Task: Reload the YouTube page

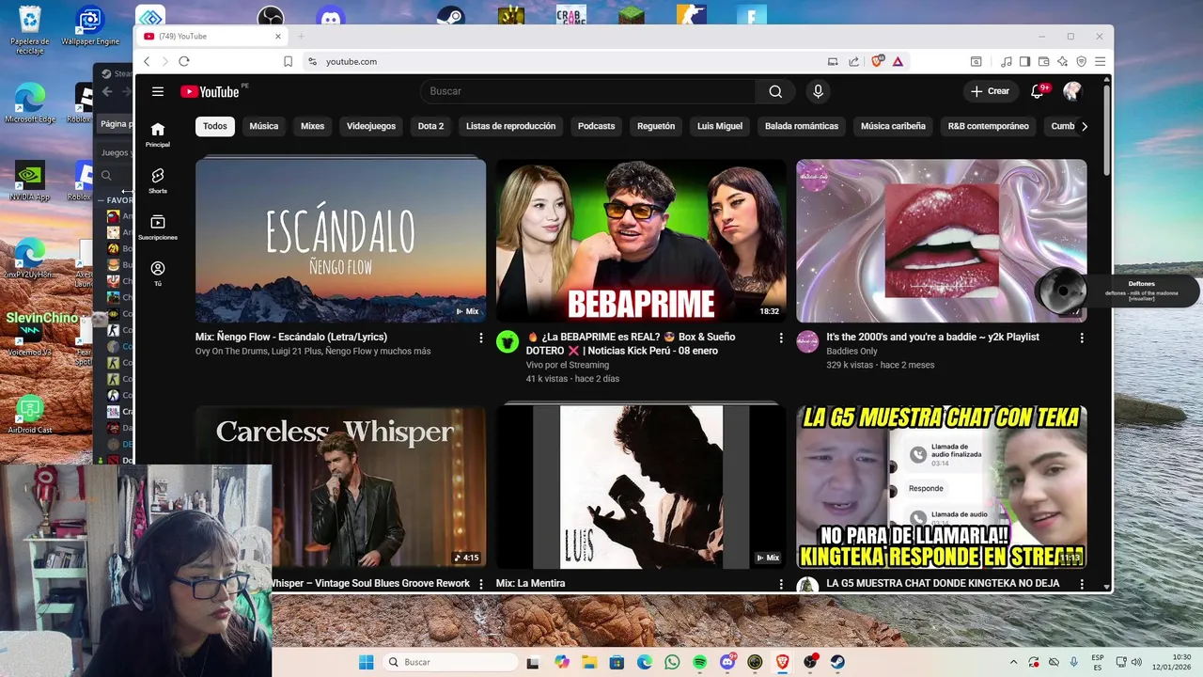Action: click(x=184, y=61)
